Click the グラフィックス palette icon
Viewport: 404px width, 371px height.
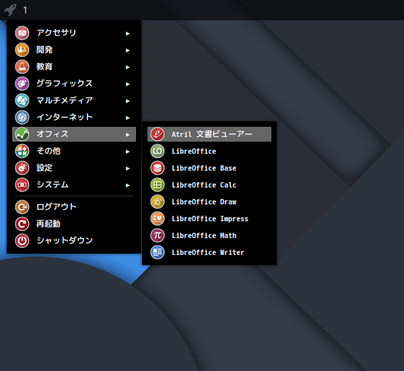pos(22,84)
